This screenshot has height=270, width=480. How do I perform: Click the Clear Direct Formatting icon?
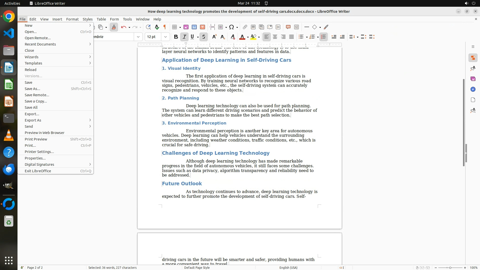click(x=232, y=37)
